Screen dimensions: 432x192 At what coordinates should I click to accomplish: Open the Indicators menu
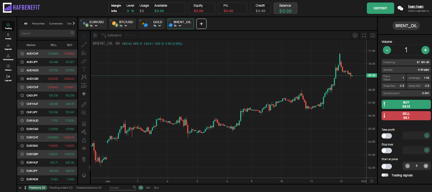pyautogui.click(x=111, y=35)
